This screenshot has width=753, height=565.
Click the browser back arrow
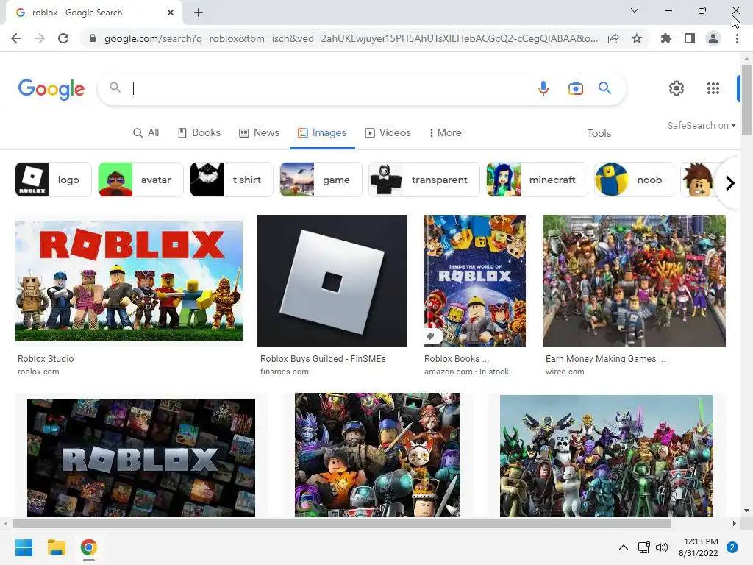point(16,38)
